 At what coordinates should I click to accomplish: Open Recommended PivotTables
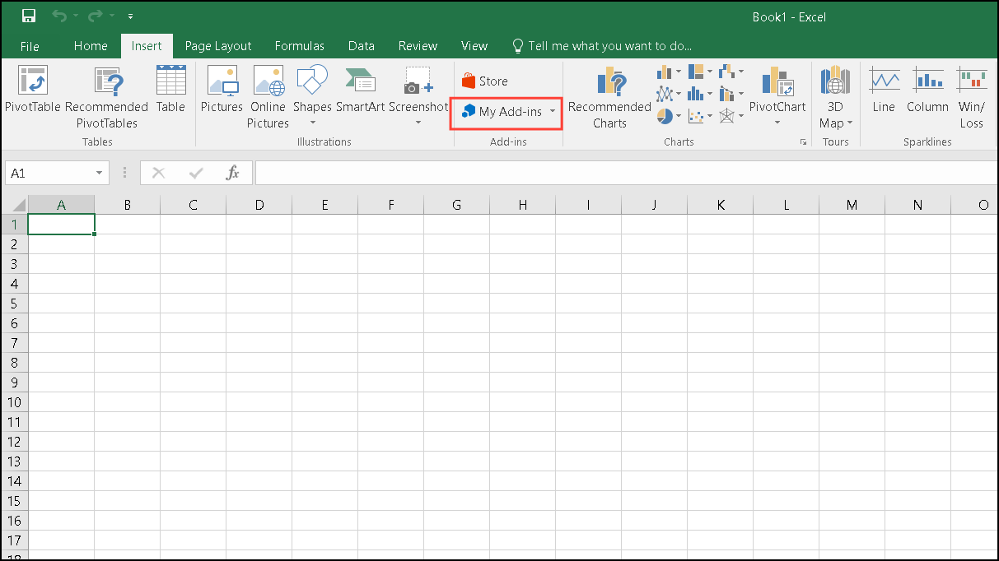[x=106, y=97]
